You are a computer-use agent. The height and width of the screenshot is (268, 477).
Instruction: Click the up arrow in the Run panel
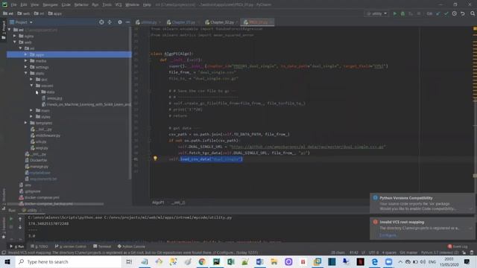20,219
